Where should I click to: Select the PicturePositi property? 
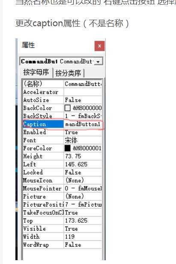point(43,204)
